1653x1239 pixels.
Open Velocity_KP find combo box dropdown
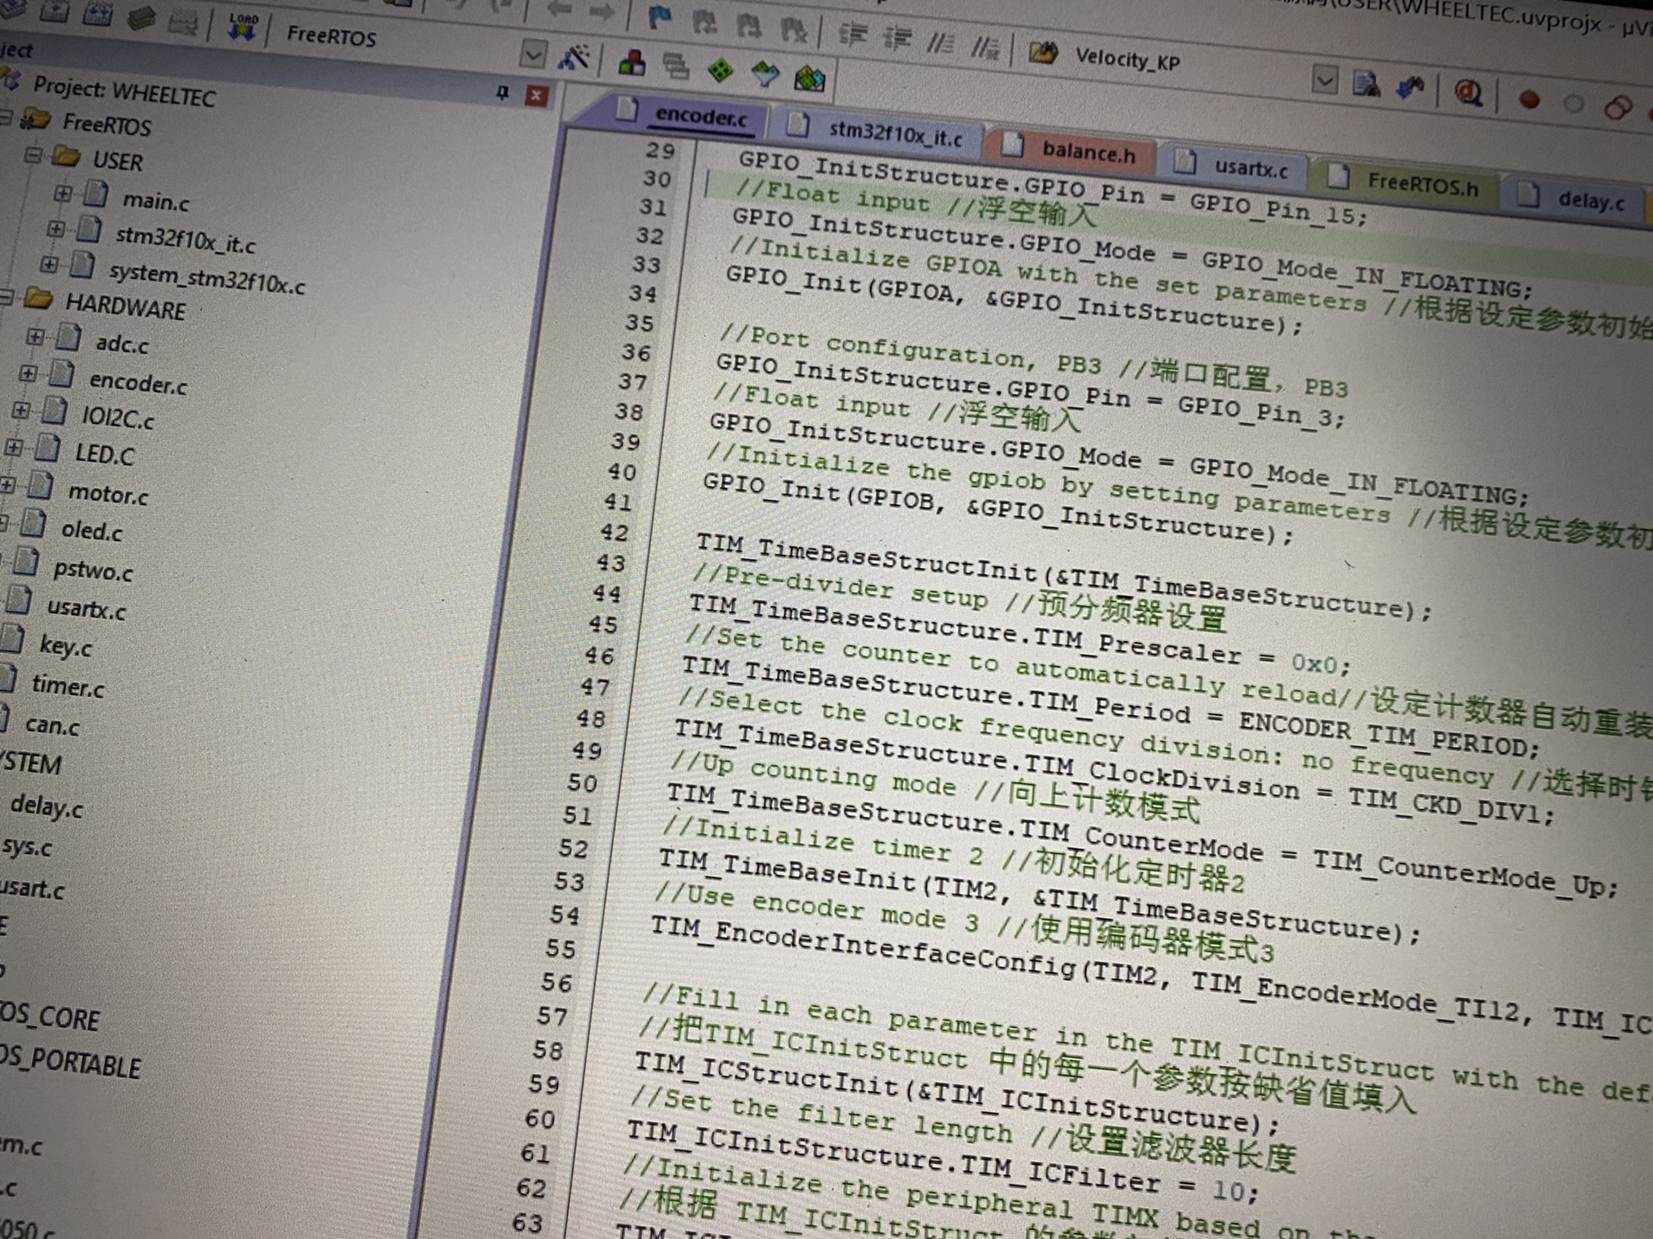1324,81
